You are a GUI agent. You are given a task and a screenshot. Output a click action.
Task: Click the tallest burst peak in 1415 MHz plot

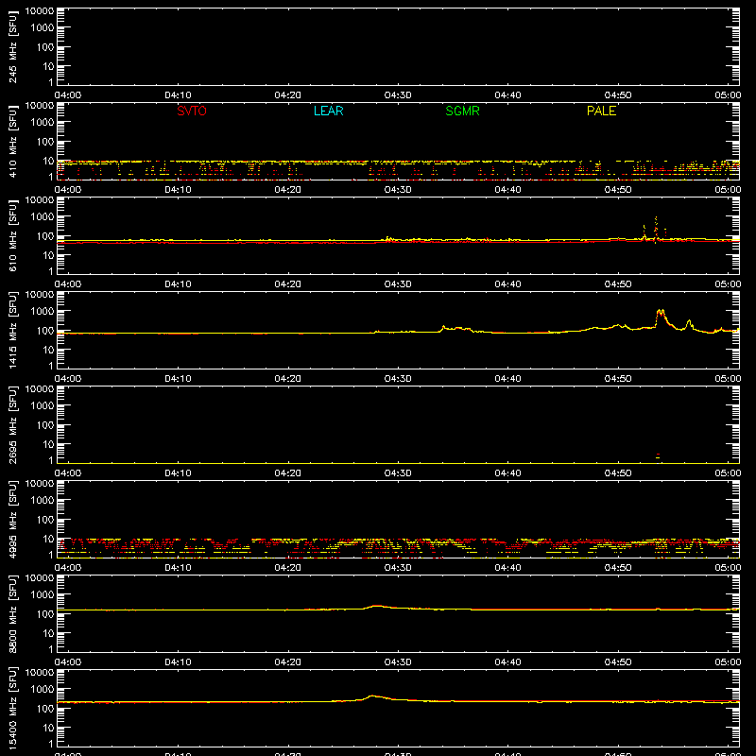coord(660,311)
